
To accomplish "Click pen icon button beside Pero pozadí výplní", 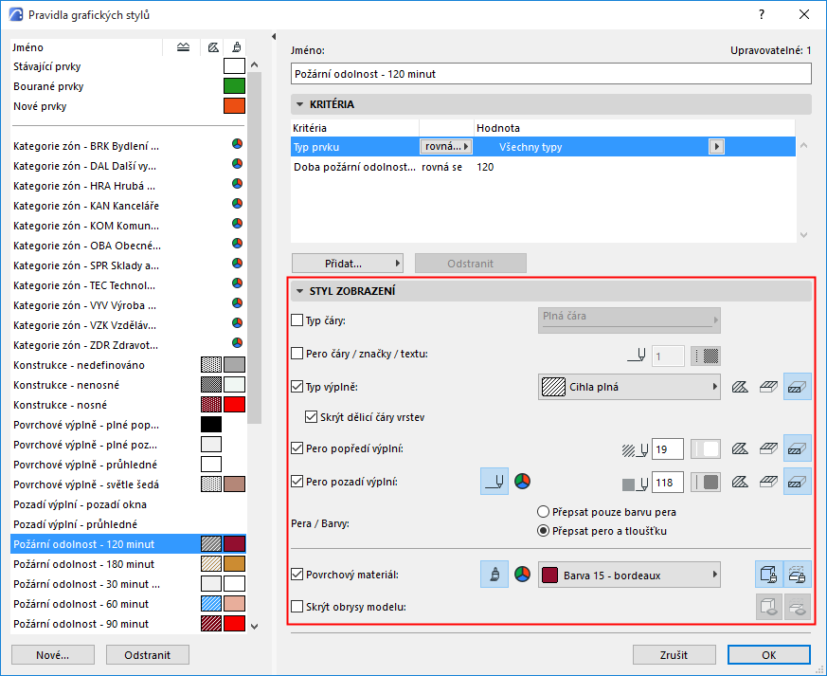I will (494, 482).
